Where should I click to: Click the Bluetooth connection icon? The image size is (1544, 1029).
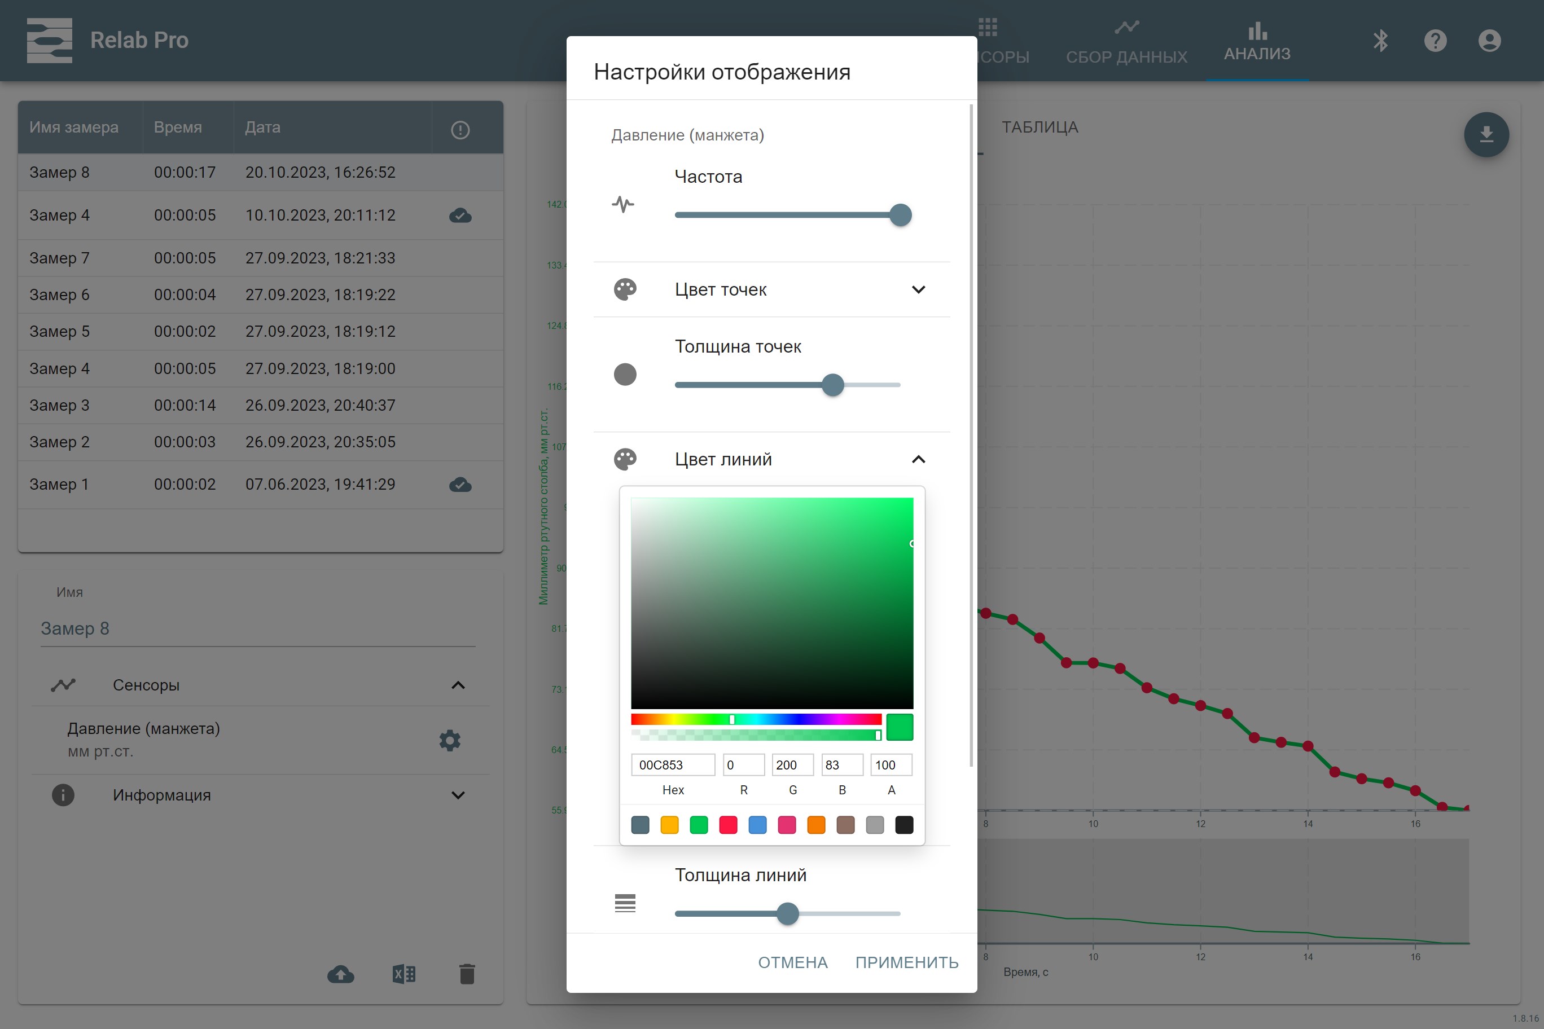click(x=1380, y=41)
